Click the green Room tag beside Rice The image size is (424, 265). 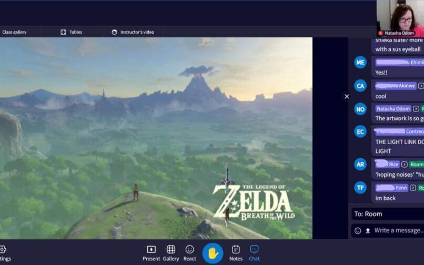[x=417, y=165]
